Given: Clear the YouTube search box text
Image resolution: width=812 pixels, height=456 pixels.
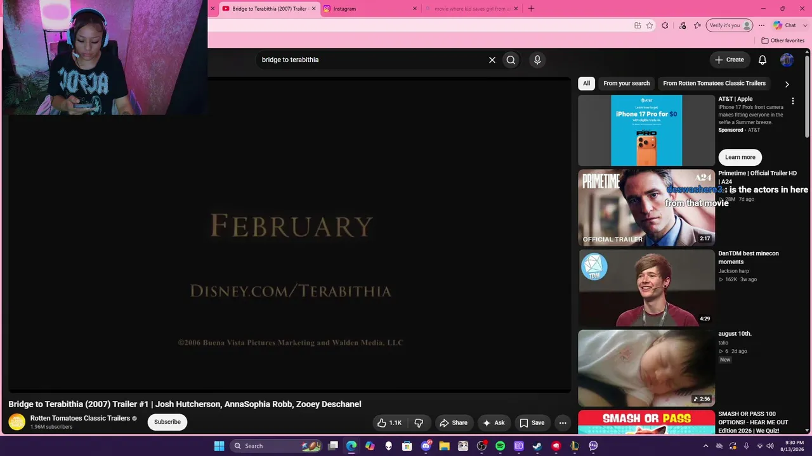Looking at the screenshot, I should coord(492,60).
